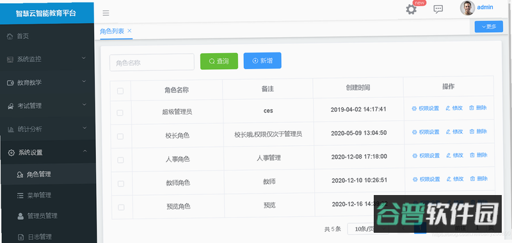Click 权限设置 for 超级管理员 row
512x243 pixels.
(426, 108)
